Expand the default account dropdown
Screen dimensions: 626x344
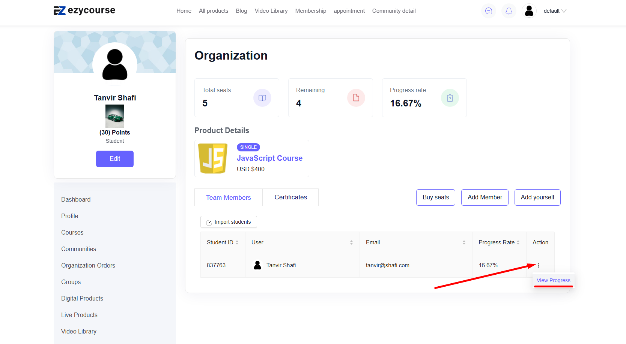click(555, 11)
